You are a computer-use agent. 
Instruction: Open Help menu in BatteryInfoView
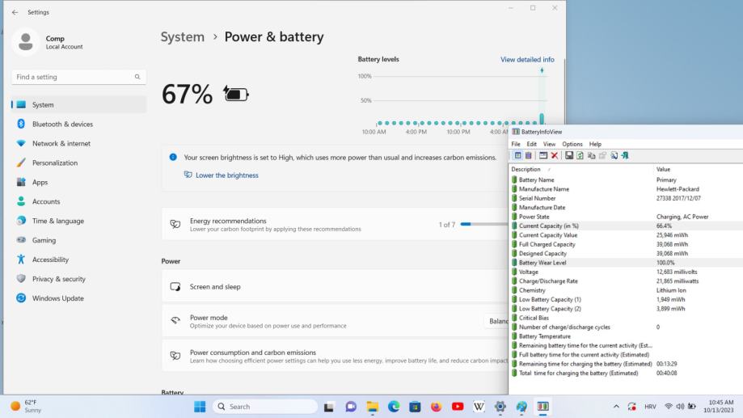(595, 144)
